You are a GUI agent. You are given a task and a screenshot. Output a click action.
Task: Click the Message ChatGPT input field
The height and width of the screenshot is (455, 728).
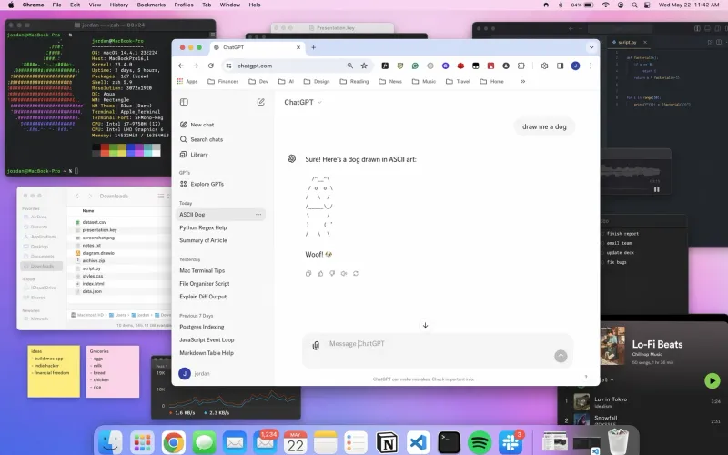point(428,344)
